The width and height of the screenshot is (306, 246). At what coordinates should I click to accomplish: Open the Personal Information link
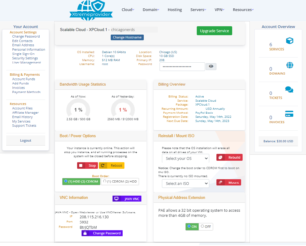click(29, 50)
